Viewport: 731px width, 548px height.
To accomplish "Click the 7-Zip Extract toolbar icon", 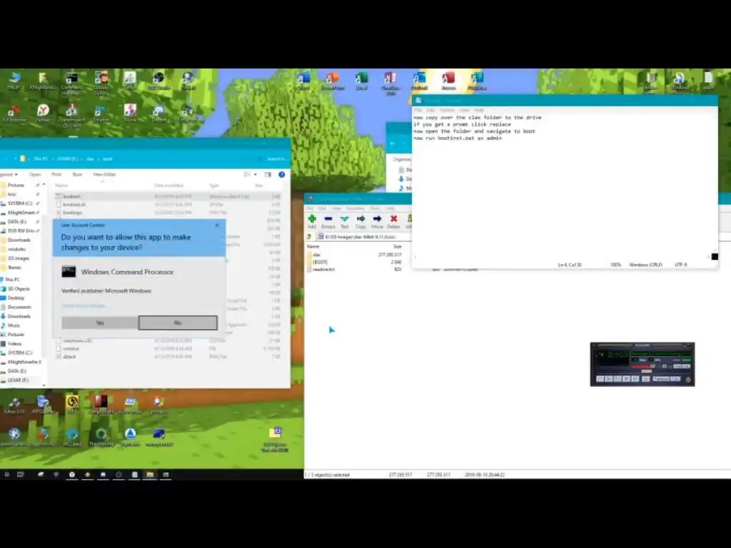I will click(x=328, y=221).
